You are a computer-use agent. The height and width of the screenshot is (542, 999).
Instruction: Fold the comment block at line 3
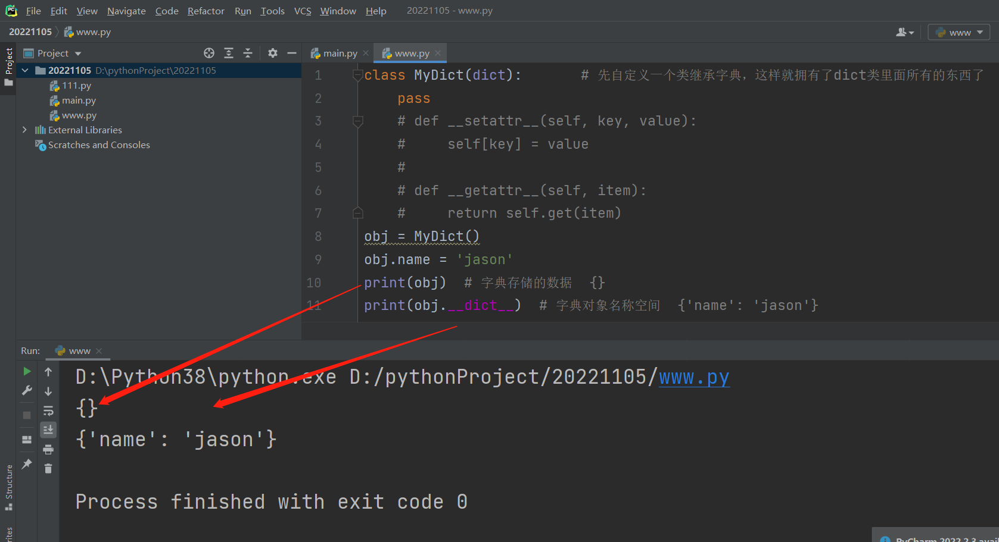[x=357, y=121]
